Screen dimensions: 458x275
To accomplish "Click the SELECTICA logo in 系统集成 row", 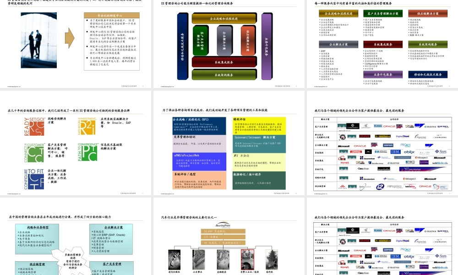I will coord(394,163).
